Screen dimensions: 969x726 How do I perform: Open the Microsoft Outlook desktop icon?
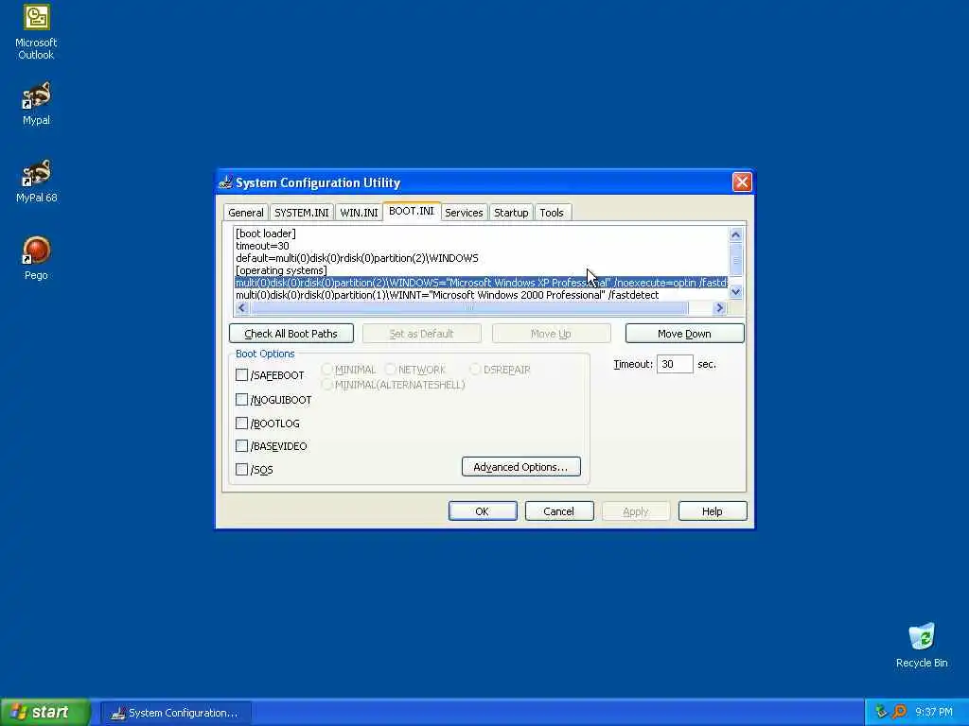point(37,32)
